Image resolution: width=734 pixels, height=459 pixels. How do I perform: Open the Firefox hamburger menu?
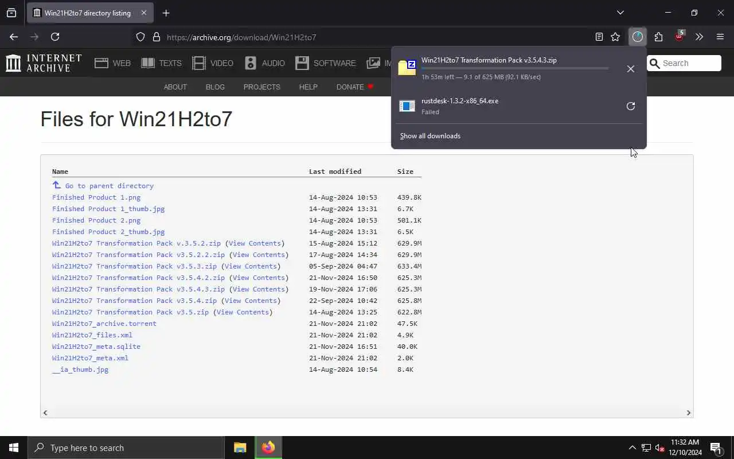tap(720, 37)
